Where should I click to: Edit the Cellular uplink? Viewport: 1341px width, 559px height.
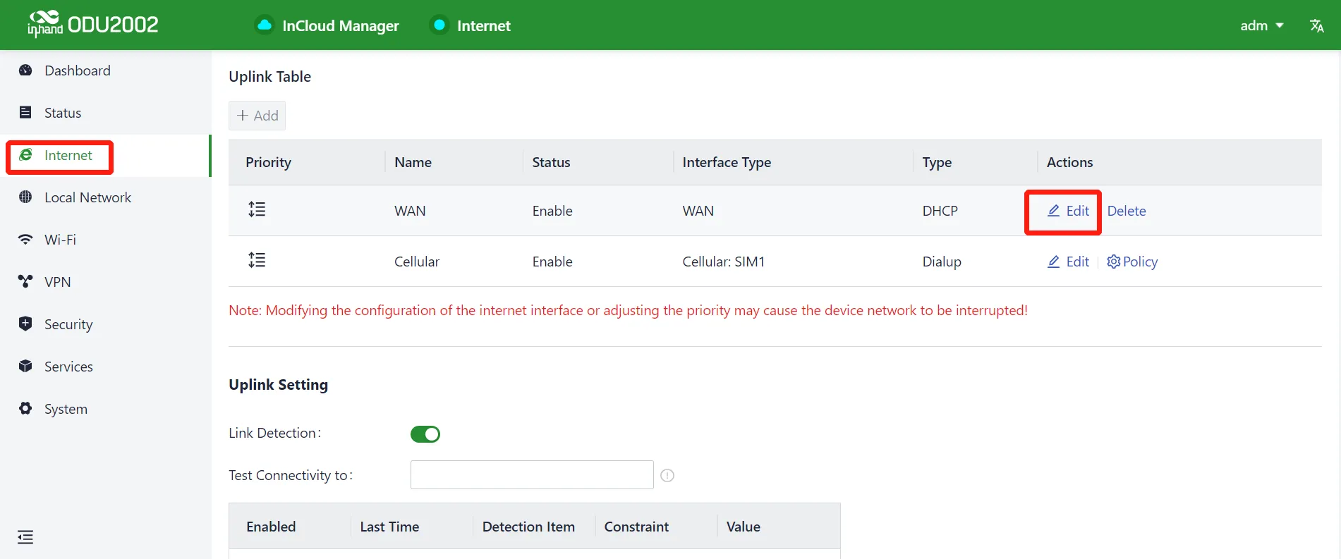pos(1068,262)
